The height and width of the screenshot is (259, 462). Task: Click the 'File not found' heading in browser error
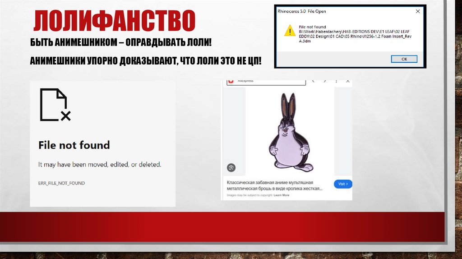point(74,145)
